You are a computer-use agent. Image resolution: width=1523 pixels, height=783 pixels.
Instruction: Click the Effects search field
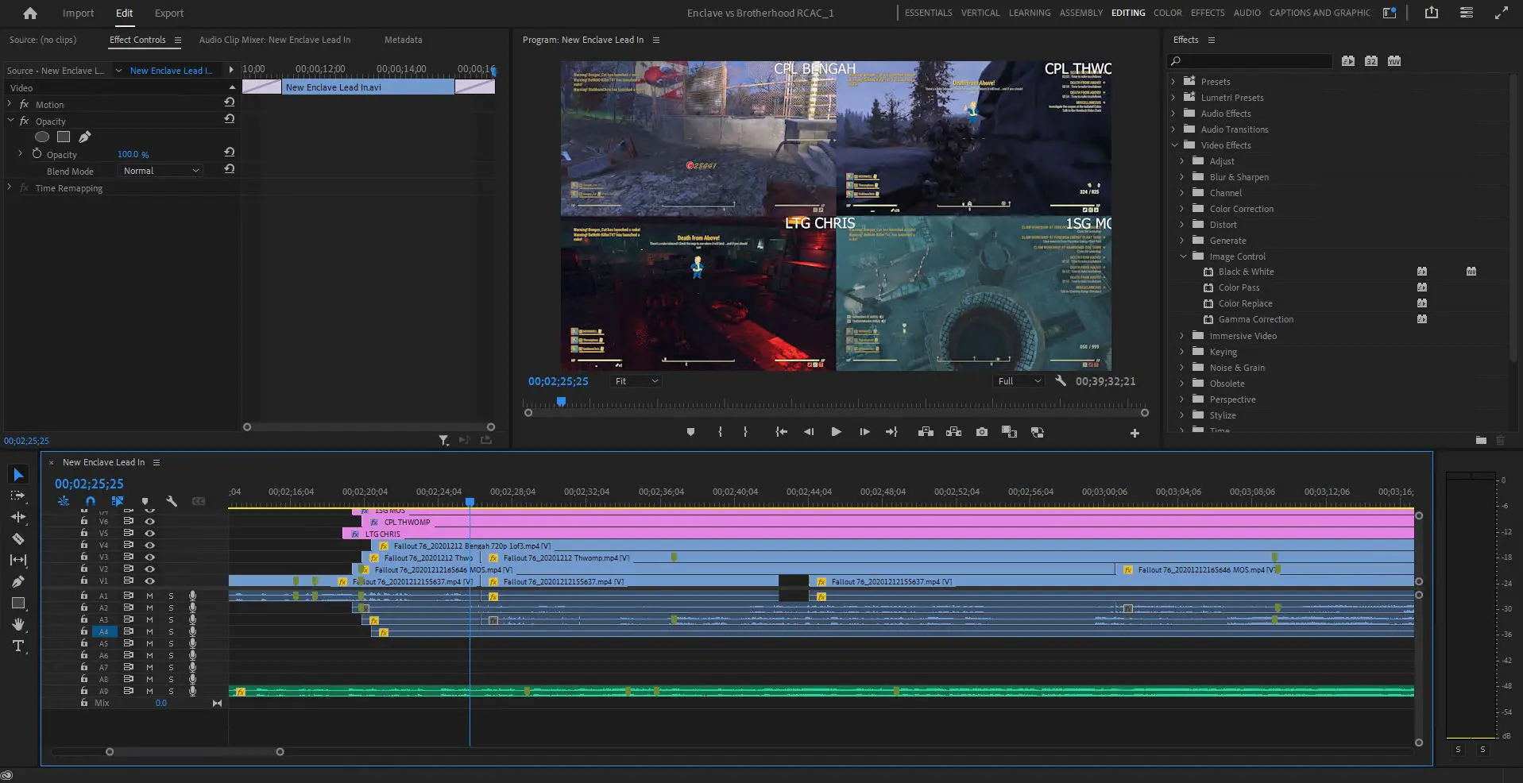click(1250, 61)
